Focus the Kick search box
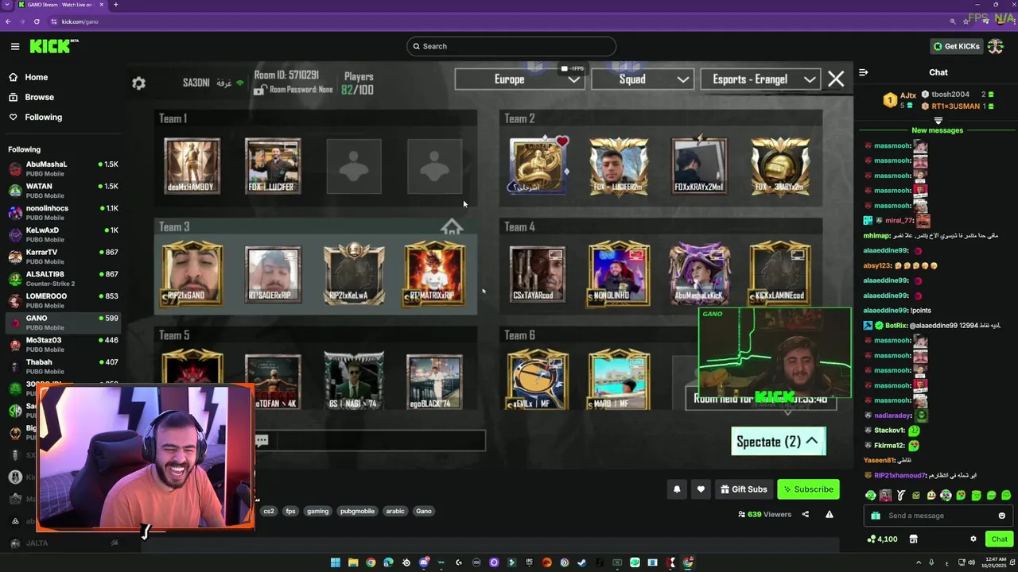The image size is (1018, 572). tap(511, 46)
